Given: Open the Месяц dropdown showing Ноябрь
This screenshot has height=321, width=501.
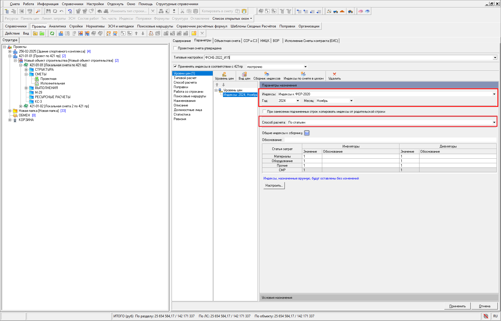Looking at the screenshot, I should 351,101.
